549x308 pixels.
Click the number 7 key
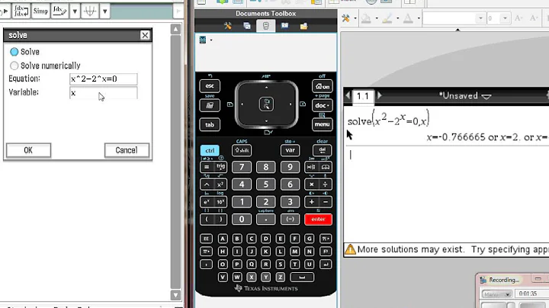(242, 167)
